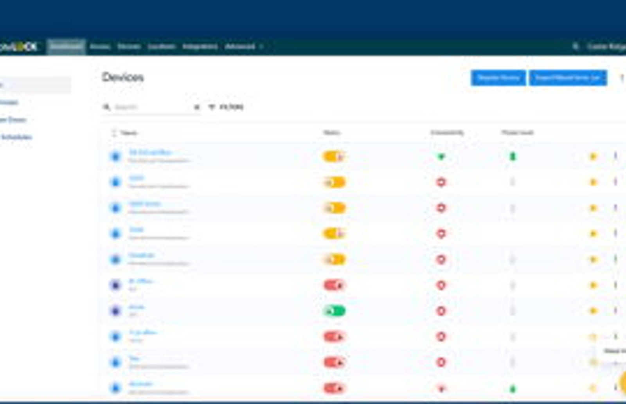The image size is (626, 404).
Task: Click the green power level icon in last row
Action: [513, 389]
